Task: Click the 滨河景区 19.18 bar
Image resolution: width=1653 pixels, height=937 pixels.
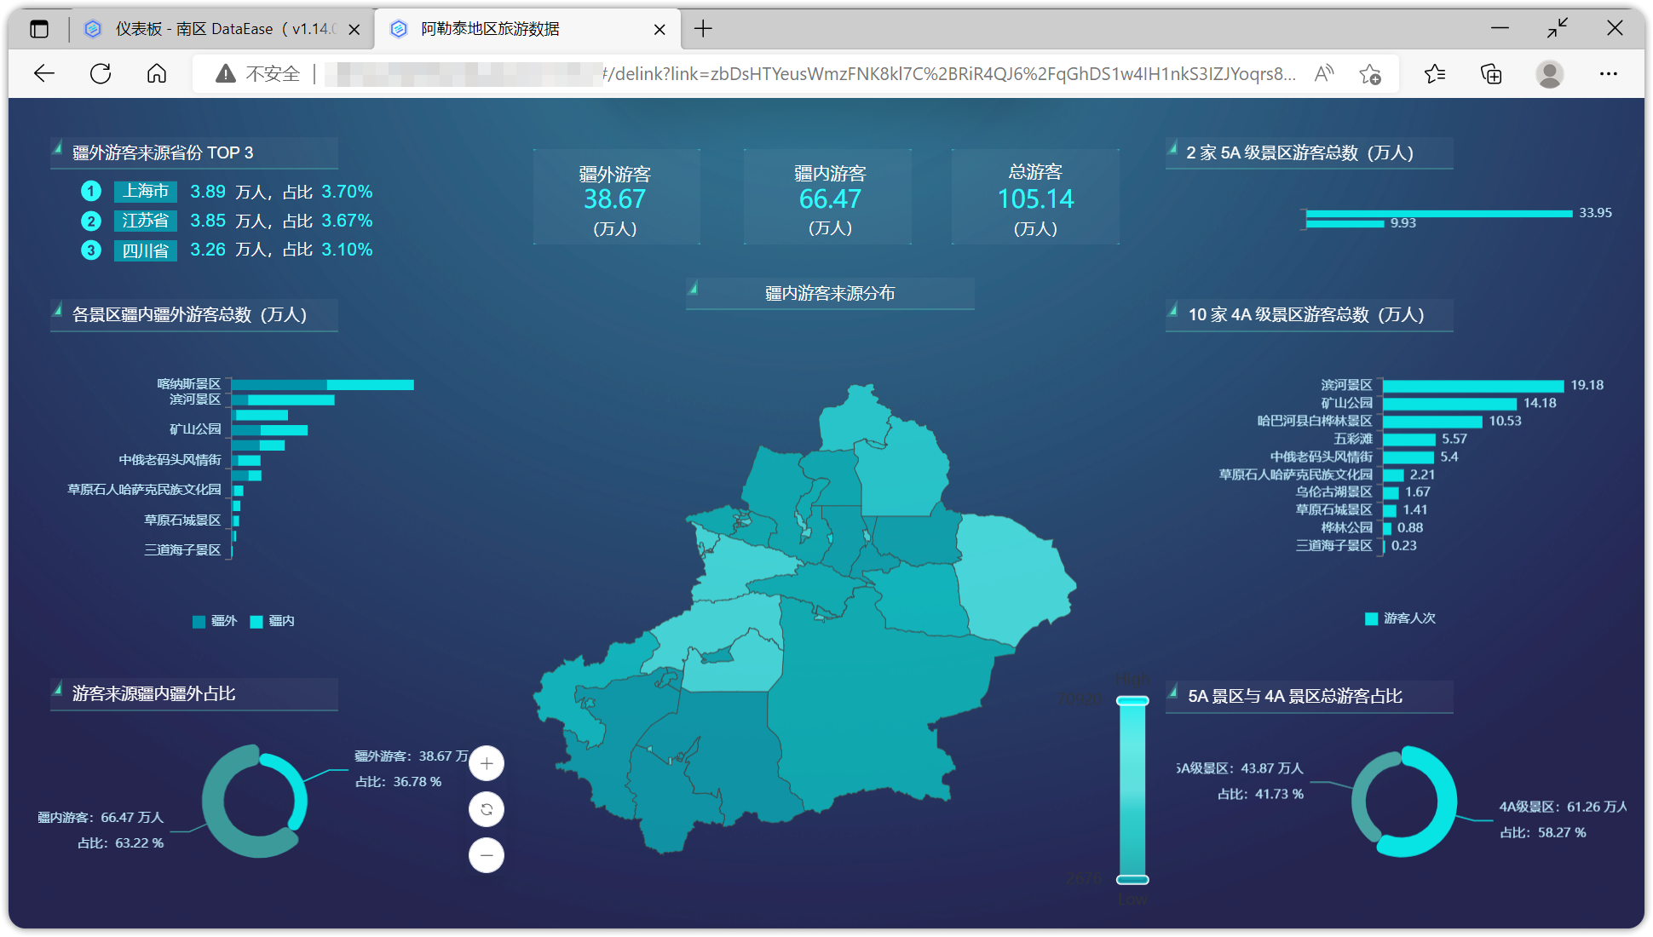Action: [x=1473, y=386]
